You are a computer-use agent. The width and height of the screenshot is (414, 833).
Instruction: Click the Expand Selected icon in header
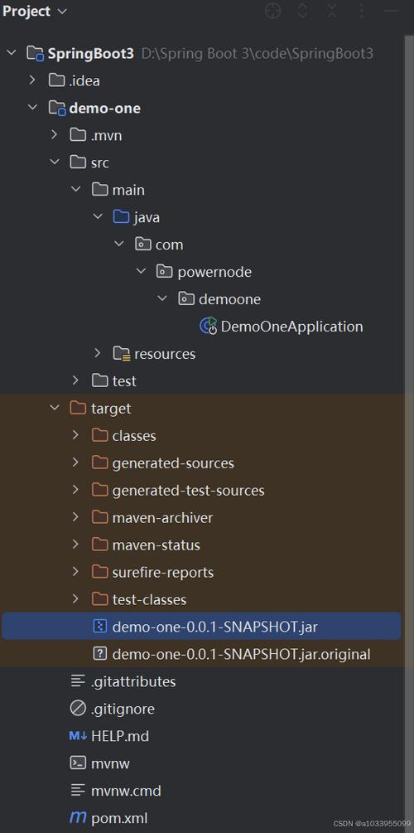[302, 11]
